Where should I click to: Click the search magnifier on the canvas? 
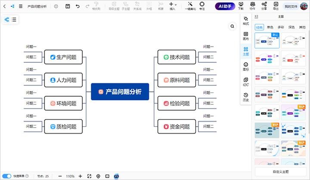coord(232,26)
